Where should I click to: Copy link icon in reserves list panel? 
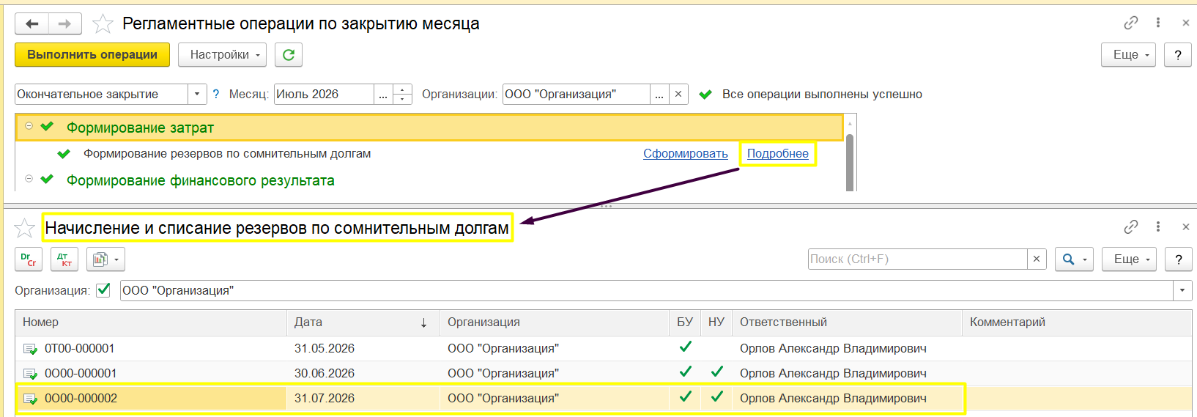point(1131,227)
